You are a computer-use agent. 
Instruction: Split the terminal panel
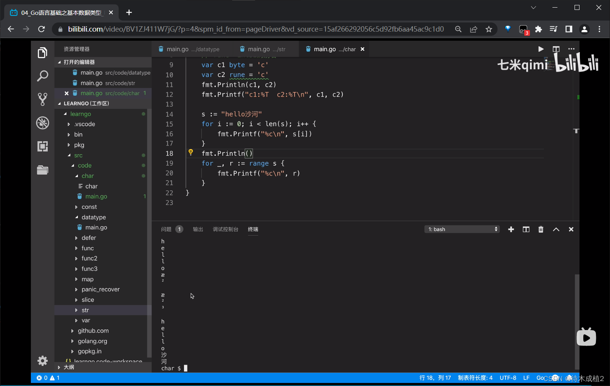pos(526,229)
